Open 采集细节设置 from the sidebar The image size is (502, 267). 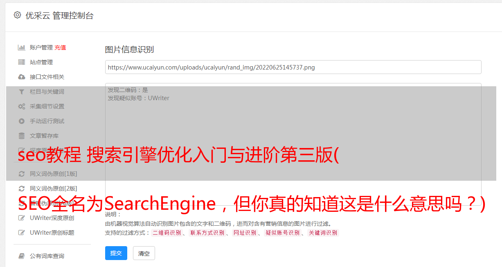(47, 106)
